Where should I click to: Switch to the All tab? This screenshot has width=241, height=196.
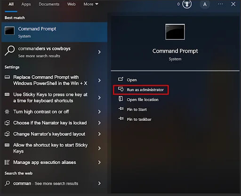[11, 4]
